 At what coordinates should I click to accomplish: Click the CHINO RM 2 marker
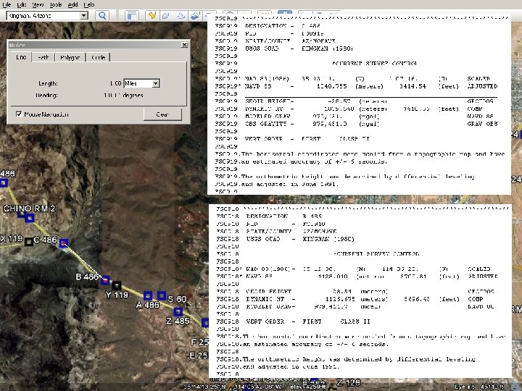point(29,218)
